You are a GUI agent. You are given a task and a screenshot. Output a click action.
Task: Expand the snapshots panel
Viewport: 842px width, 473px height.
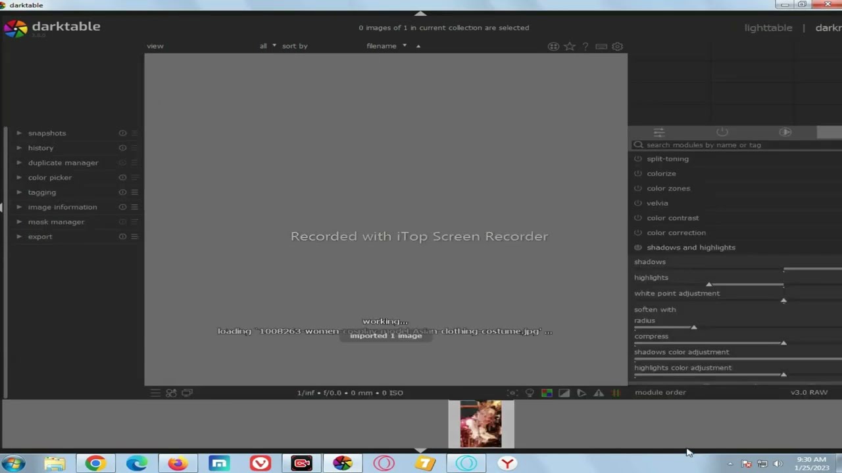point(18,133)
